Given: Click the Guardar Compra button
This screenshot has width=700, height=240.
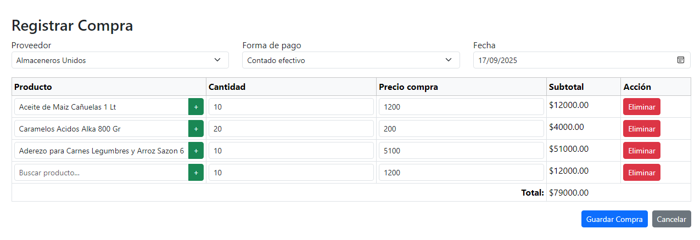Looking at the screenshot, I should point(614,219).
